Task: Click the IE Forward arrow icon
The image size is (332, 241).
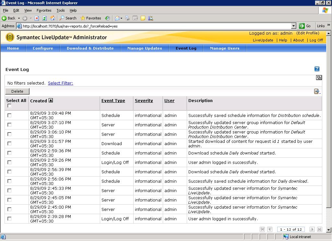Action: point(25,18)
